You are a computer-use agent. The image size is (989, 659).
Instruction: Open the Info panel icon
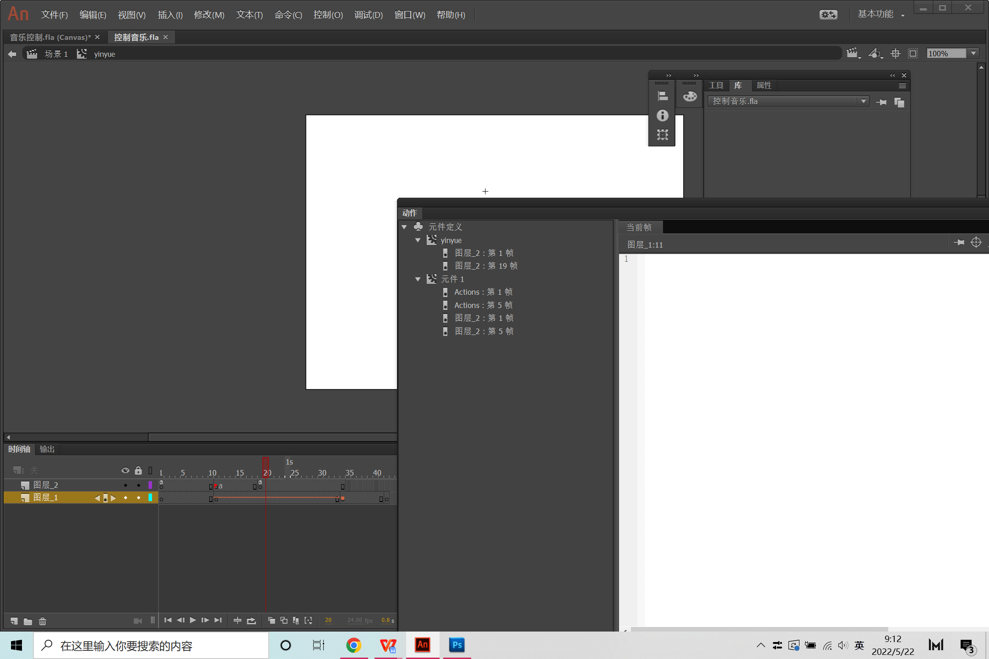tap(662, 115)
